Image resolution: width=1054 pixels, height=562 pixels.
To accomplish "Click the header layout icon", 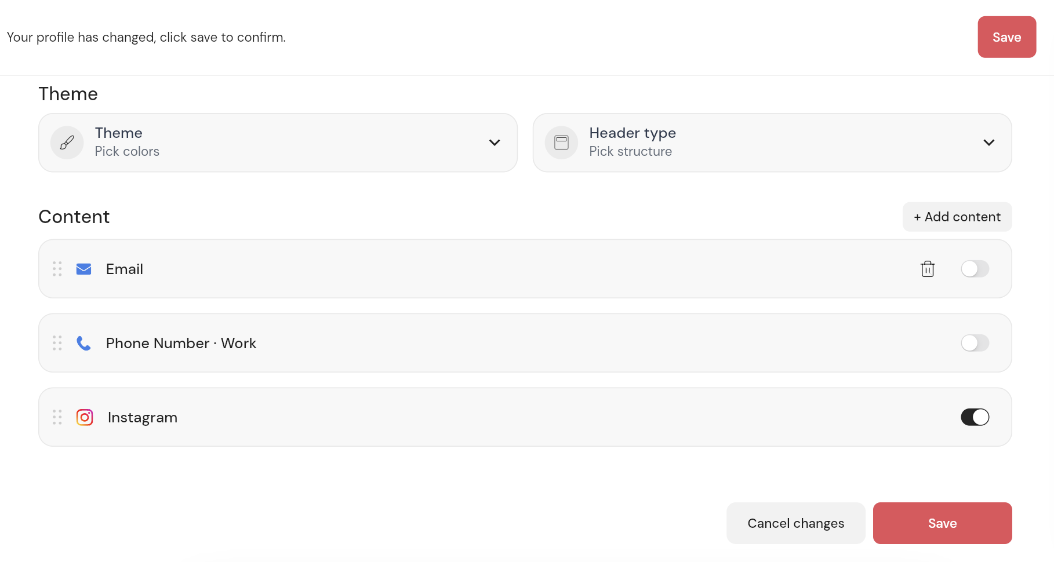I will point(561,143).
